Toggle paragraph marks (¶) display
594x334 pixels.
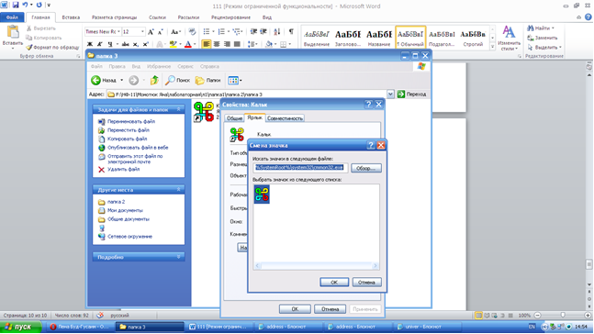[291, 32]
